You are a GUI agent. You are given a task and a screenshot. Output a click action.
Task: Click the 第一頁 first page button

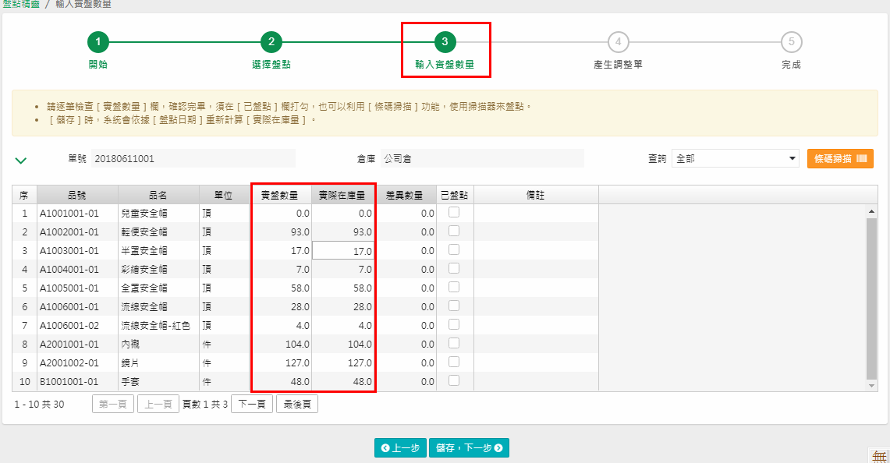click(x=113, y=404)
